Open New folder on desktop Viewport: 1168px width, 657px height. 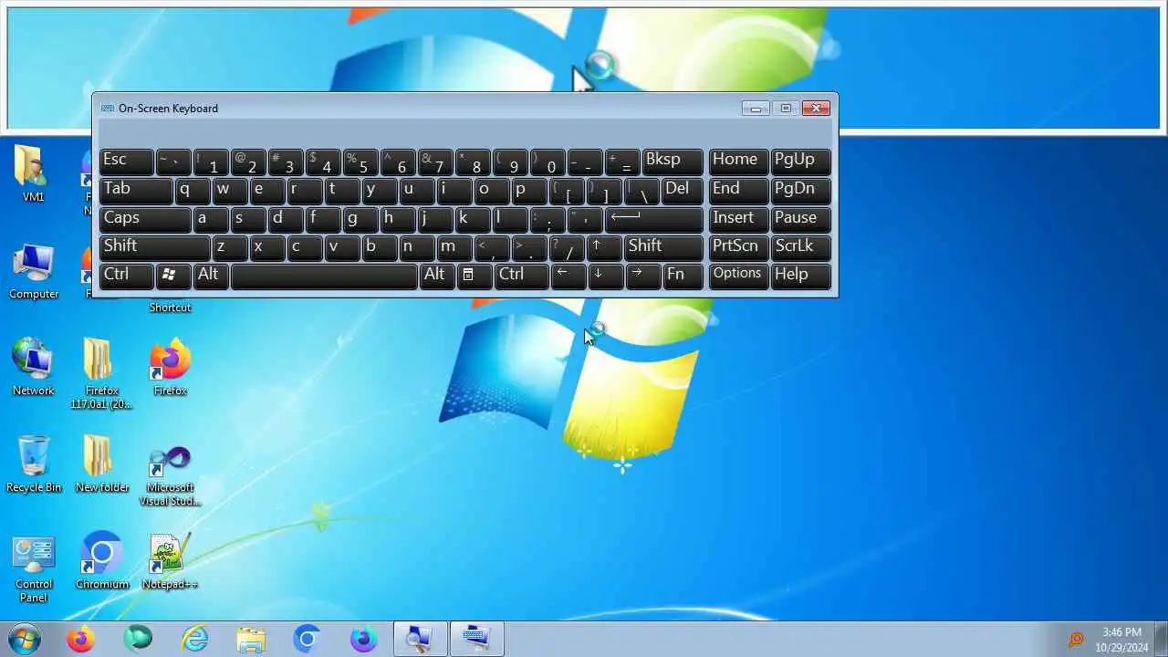pos(101,464)
